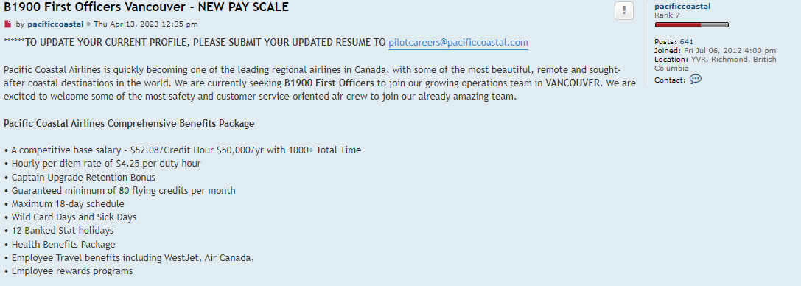Click the Captain Upgrade Retention Bonus line
Image resolution: width=801 pixels, height=286 pixels.
pyautogui.click(x=80, y=177)
